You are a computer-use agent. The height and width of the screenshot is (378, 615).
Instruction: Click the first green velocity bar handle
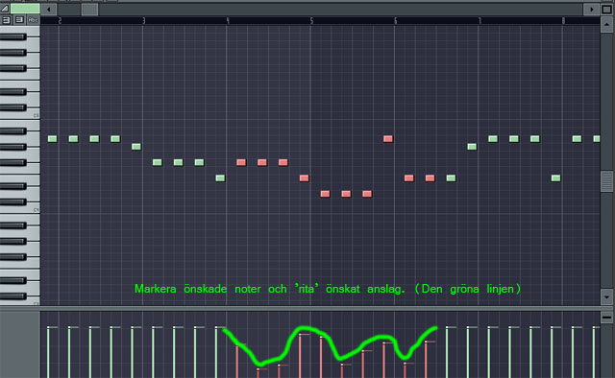52,327
